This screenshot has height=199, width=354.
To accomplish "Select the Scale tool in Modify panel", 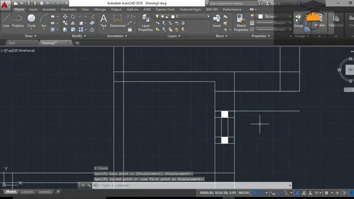I will (73, 29).
